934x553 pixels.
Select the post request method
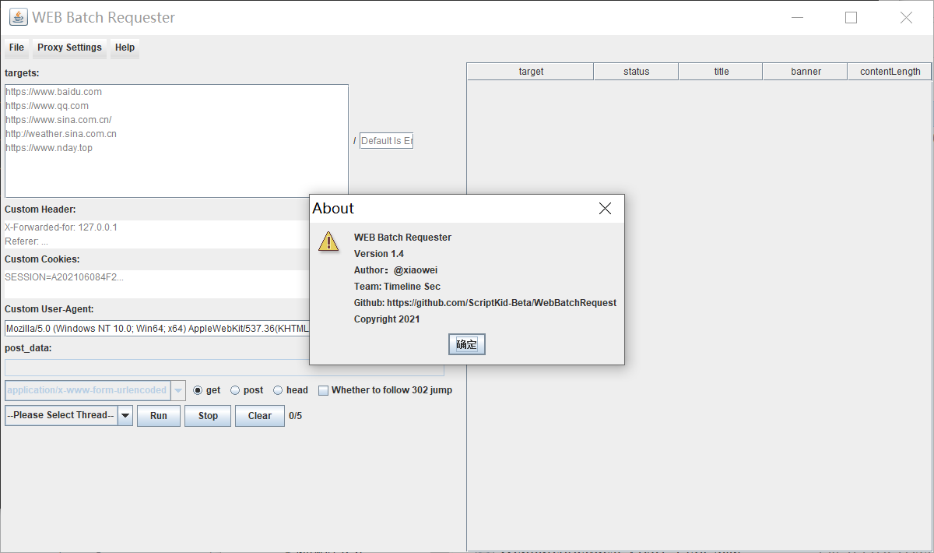click(x=235, y=390)
